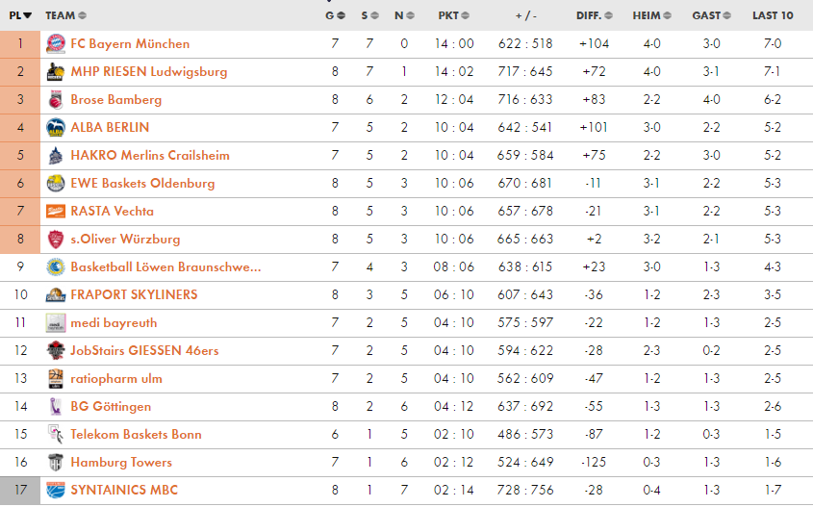Click the Brose Bamberg team logo
813x507 pixels.
click(x=55, y=99)
